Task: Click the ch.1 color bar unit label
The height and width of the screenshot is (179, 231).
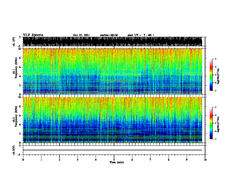Action: [218, 76]
